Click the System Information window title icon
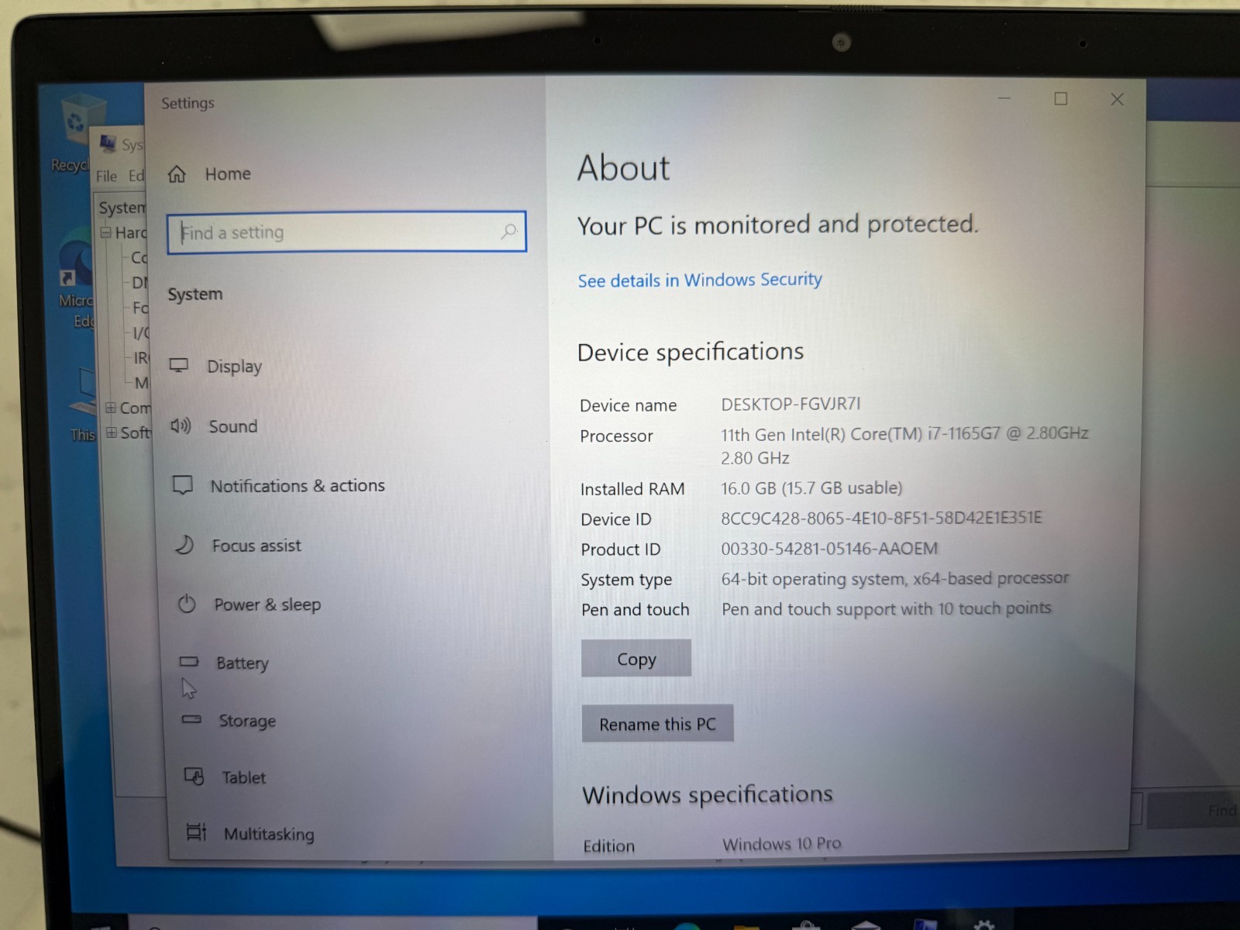Image resolution: width=1240 pixels, height=930 pixels. tap(108, 143)
